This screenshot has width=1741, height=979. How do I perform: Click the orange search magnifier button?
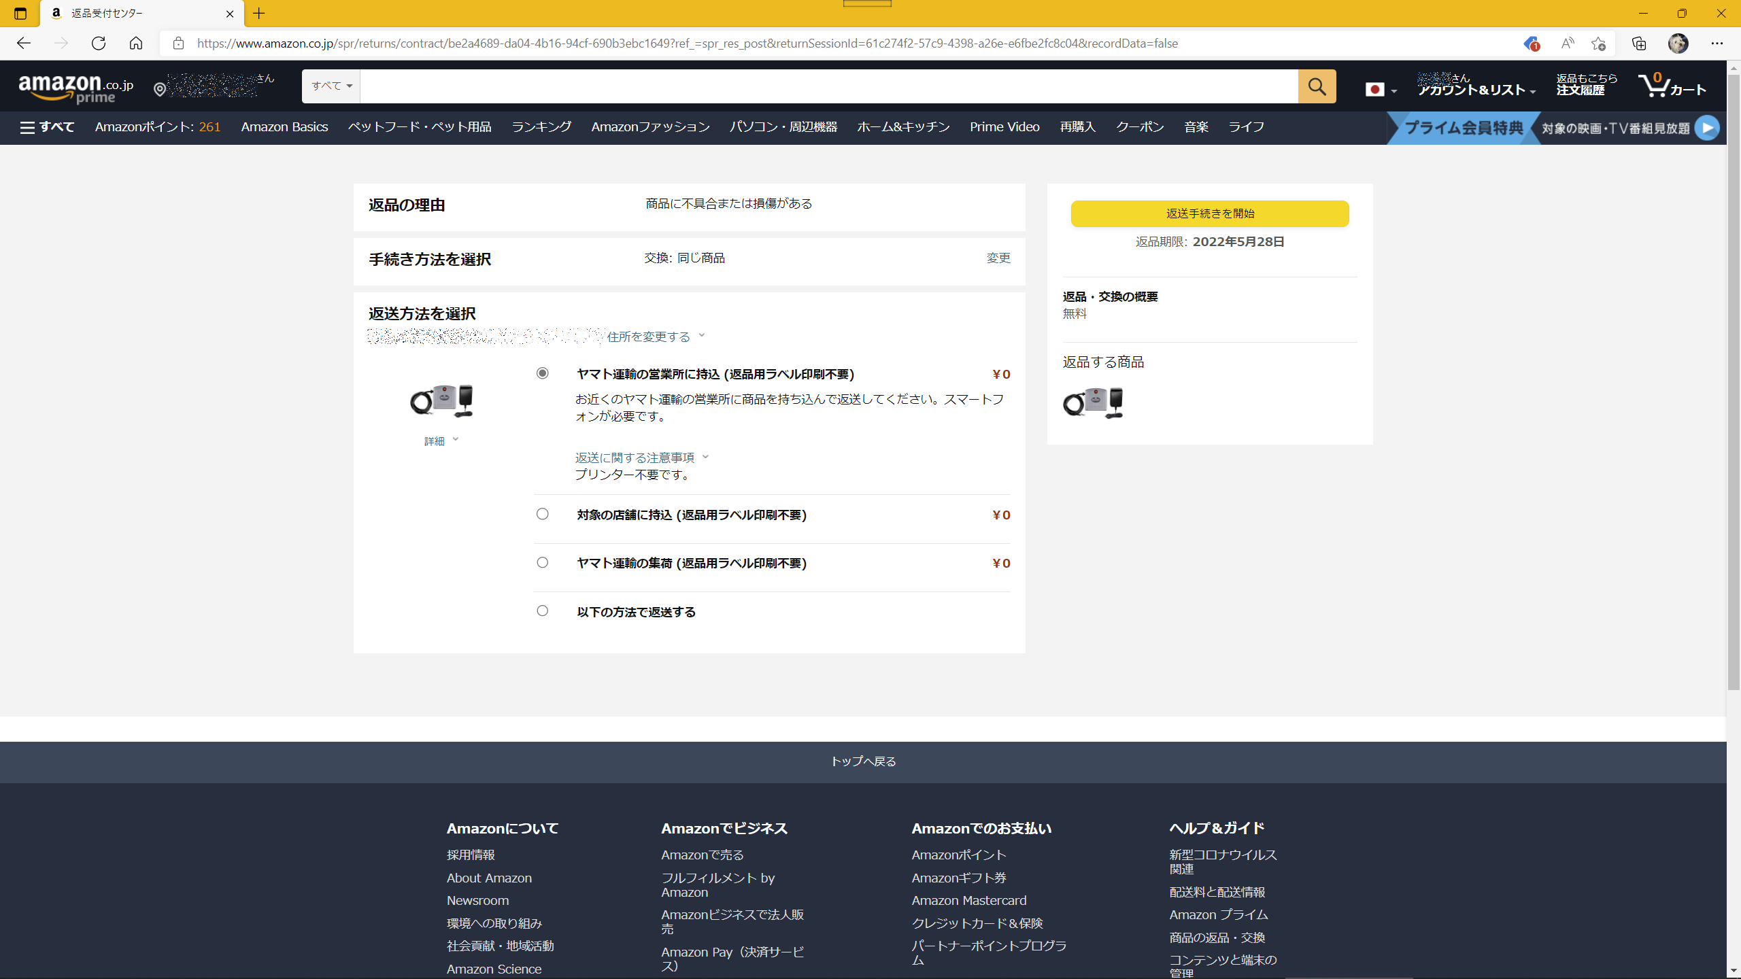pyautogui.click(x=1317, y=86)
